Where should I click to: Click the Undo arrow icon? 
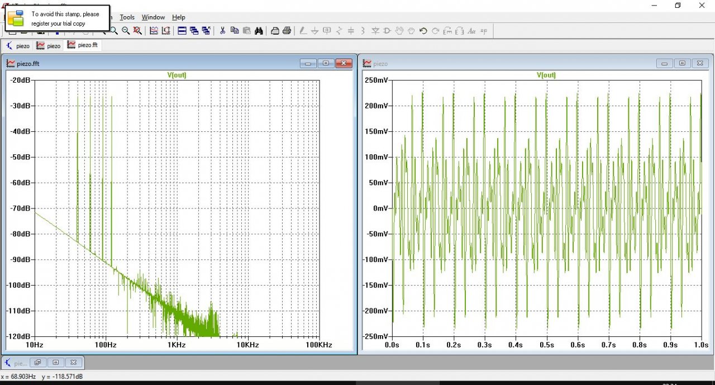point(423,31)
